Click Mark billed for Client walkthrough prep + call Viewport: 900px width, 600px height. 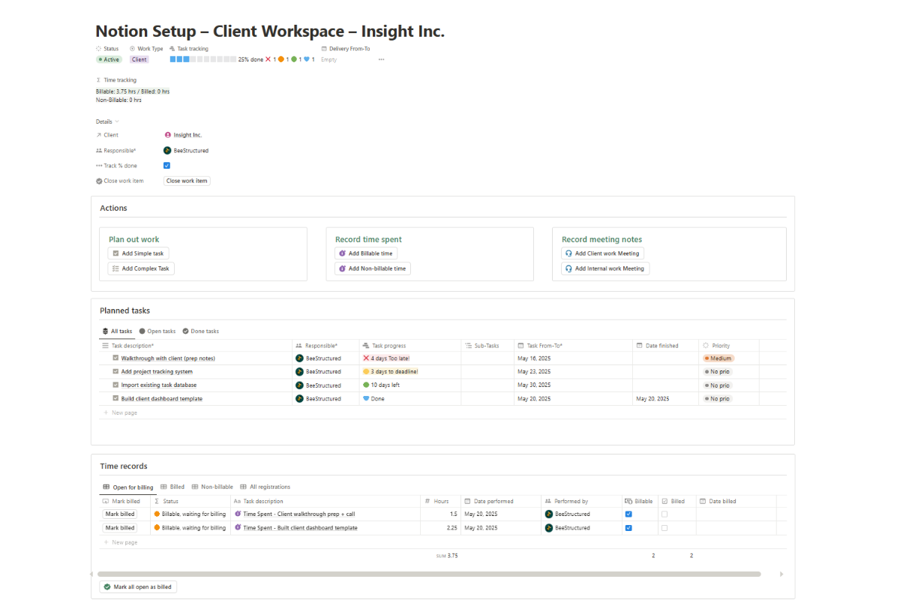point(120,514)
